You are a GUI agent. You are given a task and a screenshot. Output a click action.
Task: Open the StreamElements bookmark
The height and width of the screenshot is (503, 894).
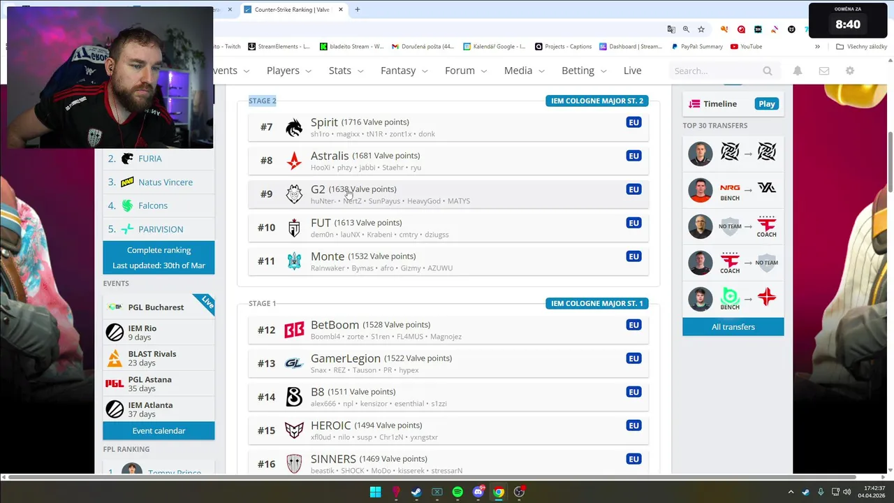279,47
